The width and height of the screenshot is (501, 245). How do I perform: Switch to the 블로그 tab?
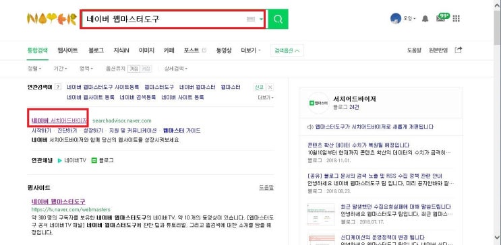click(96, 50)
